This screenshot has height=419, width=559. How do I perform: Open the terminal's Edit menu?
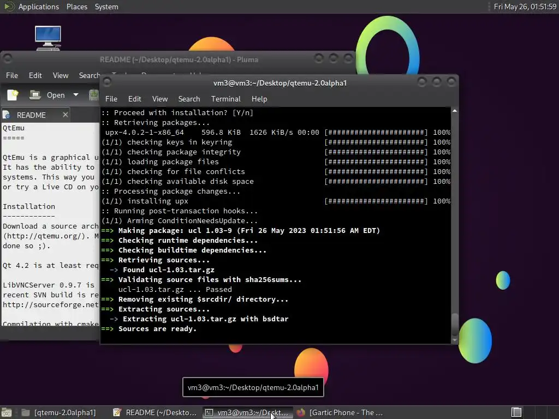[x=135, y=99]
